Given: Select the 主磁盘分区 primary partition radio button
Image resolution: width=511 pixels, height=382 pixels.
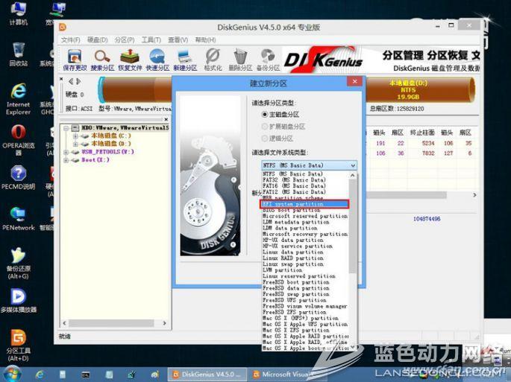Looking at the screenshot, I should (265, 115).
